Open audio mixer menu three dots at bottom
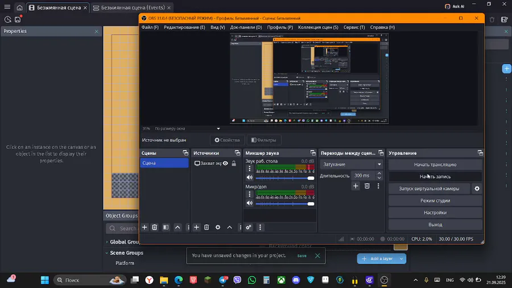The width and height of the screenshot is (512, 288). point(260,227)
